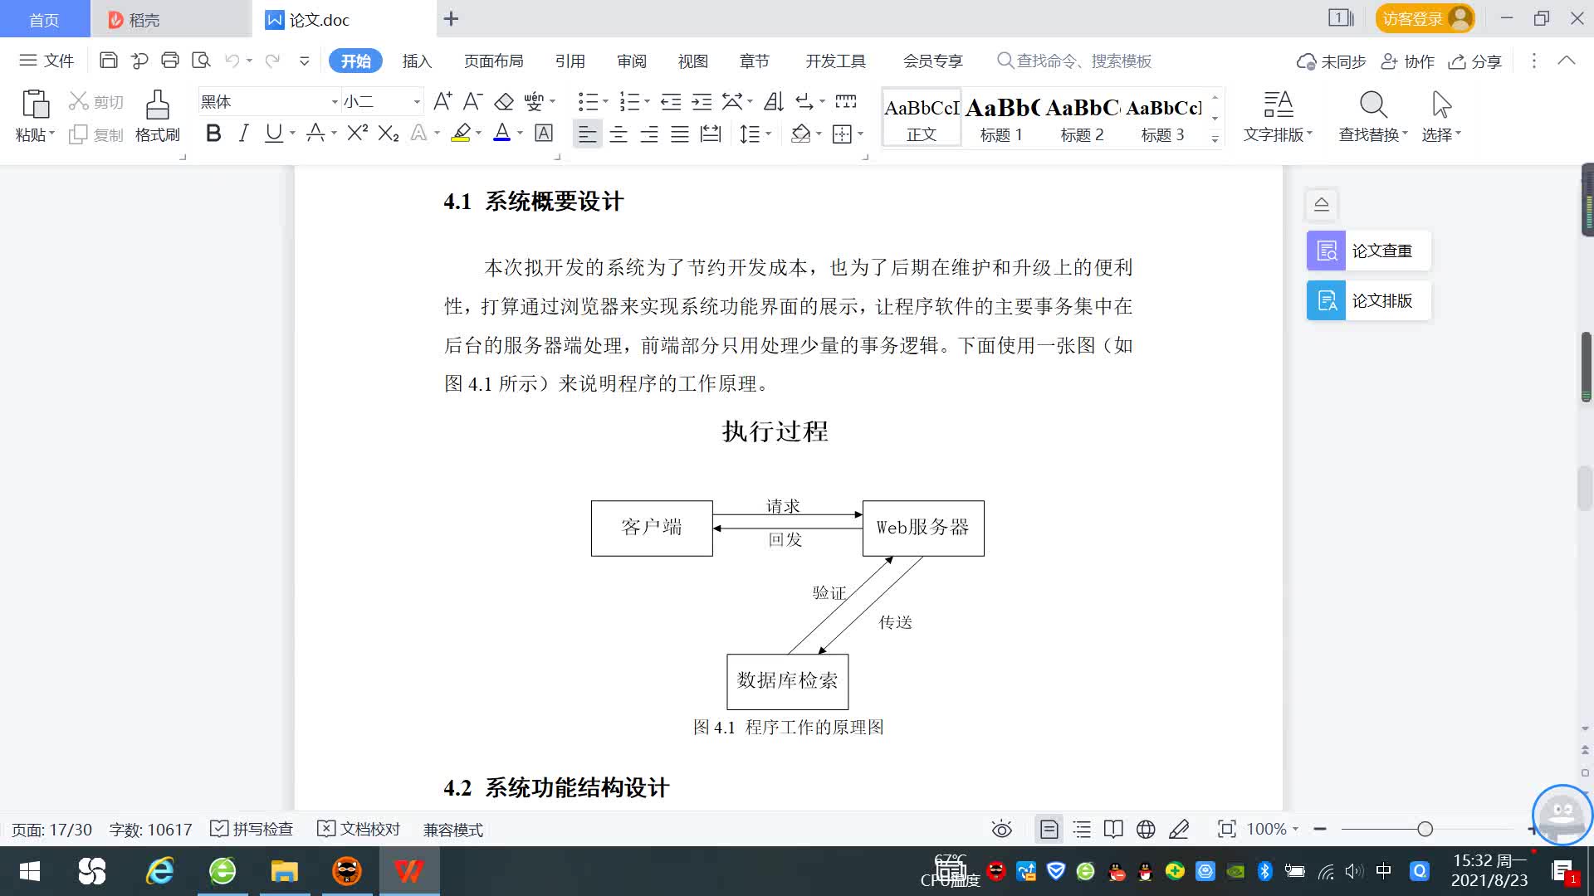Apply the 正文 style
Image resolution: width=1594 pixels, height=896 pixels.
(x=922, y=118)
